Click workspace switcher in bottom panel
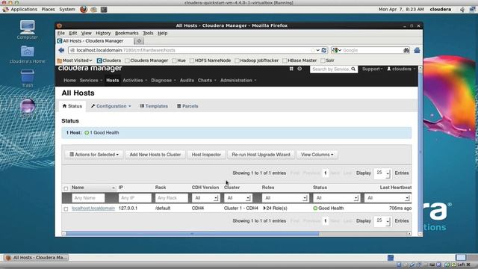This screenshot has width=478, height=269. (461, 258)
